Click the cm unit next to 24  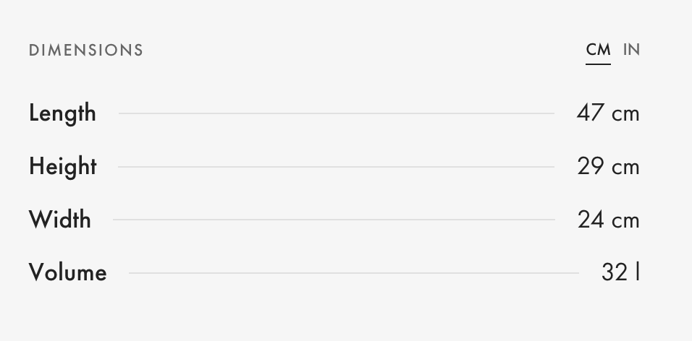click(625, 220)
